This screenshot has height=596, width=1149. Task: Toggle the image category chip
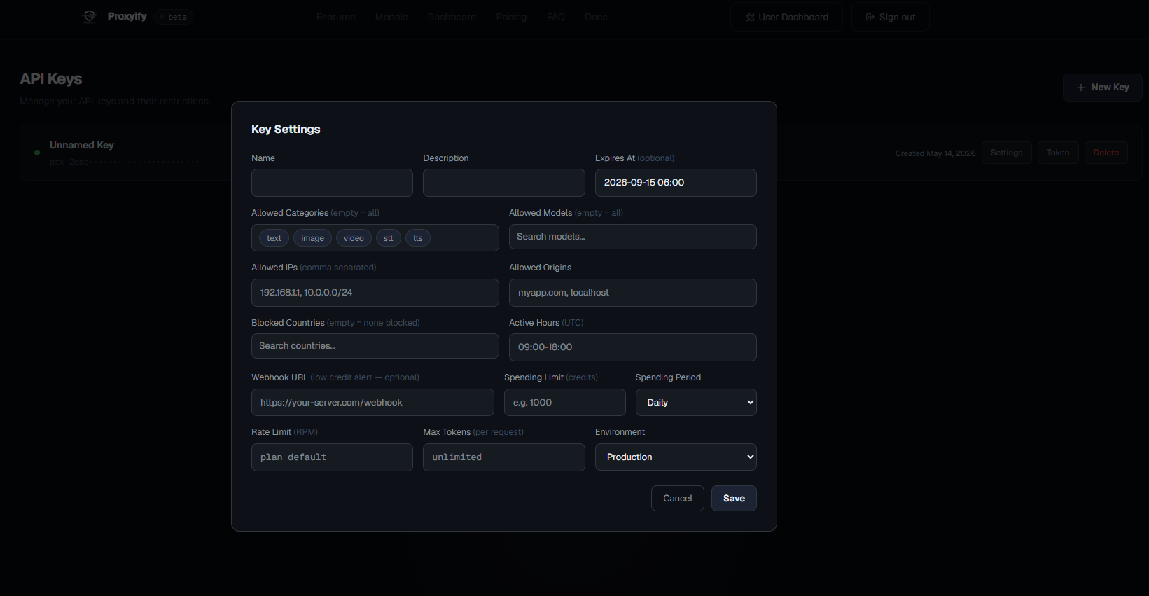(312, 238)
